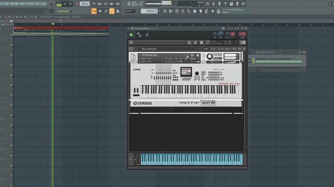Open the Browser toolbar icon

189,11
